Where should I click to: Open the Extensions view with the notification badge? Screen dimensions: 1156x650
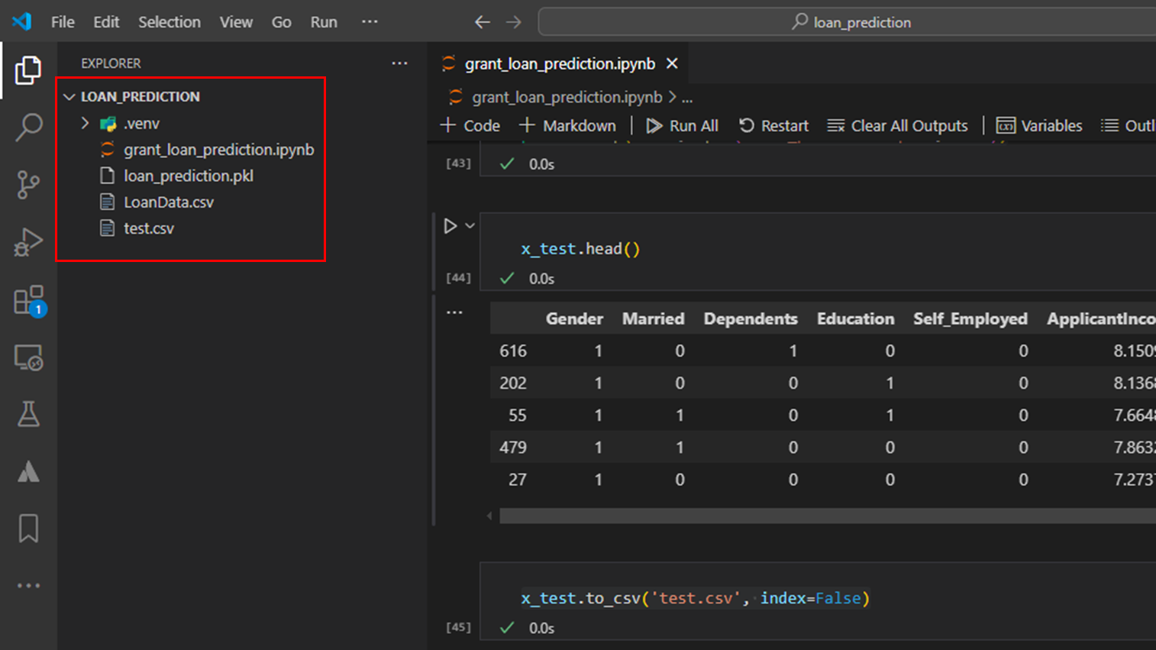pos(28,299)
